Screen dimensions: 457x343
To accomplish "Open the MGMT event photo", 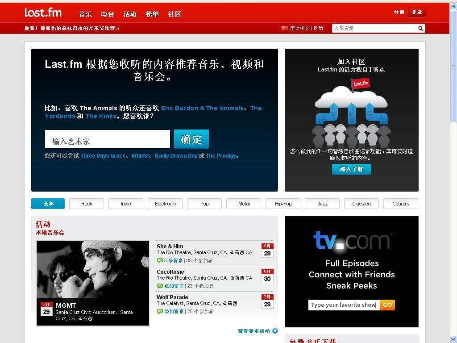I will click(x=93, y=283).
